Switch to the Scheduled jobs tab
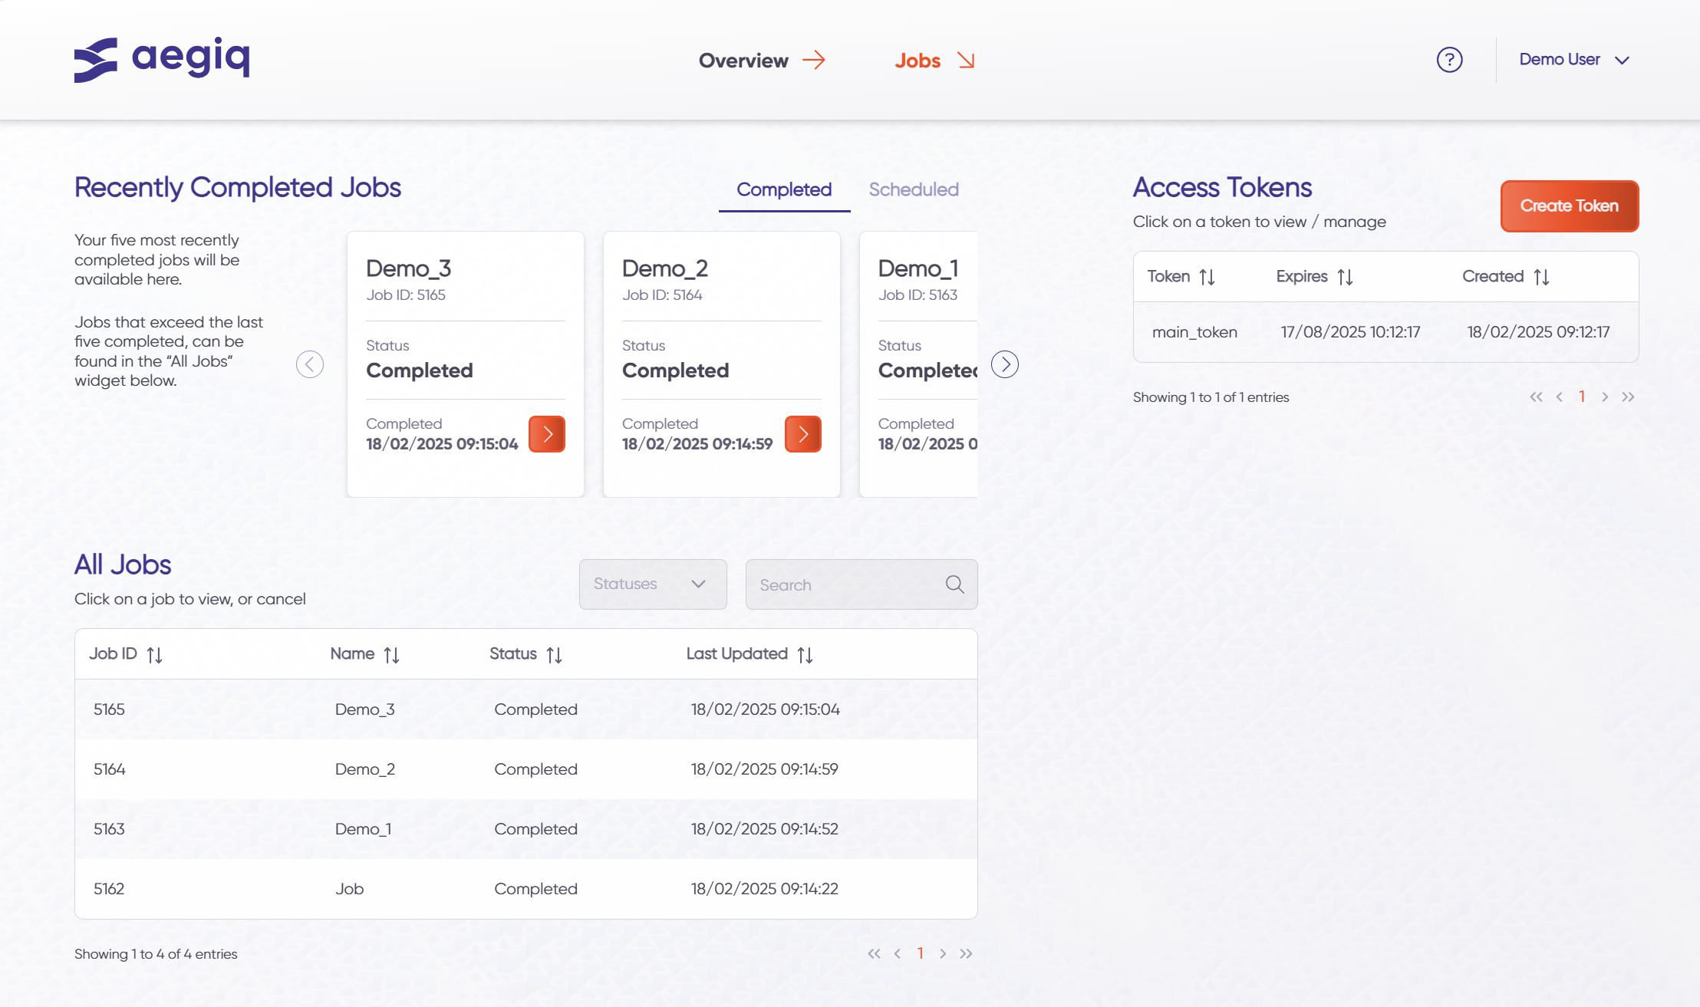 point(913,189)
